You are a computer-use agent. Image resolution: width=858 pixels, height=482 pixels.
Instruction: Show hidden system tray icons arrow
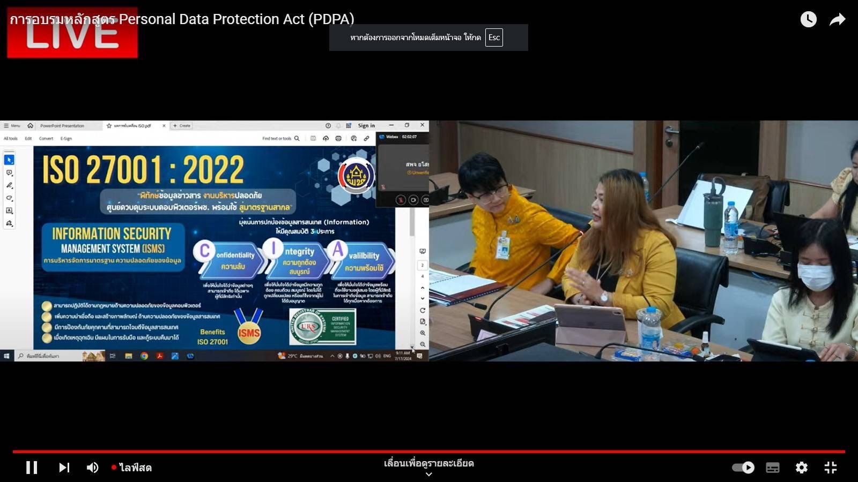(332, 356)
